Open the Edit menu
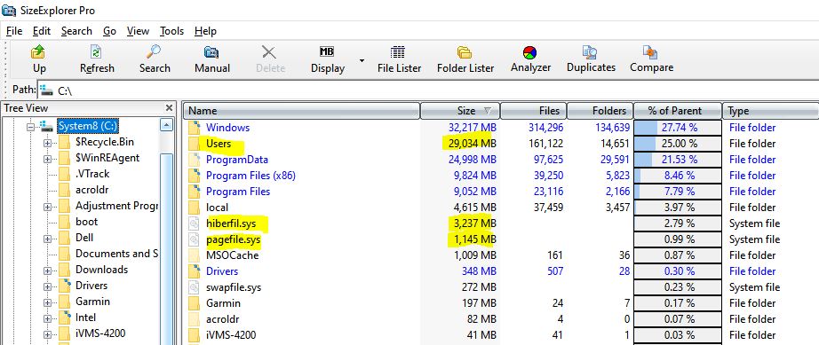This screenshot has width=819, height=345. coord(42,31)
